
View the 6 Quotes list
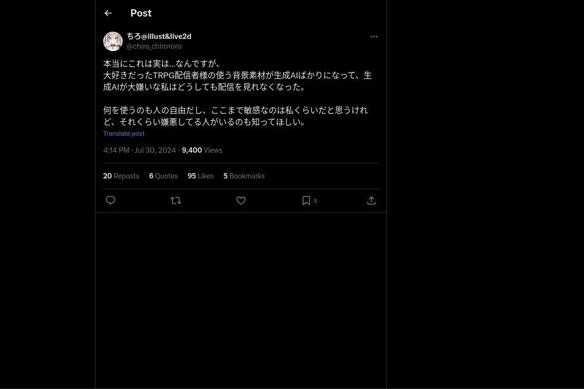(164, 176)
